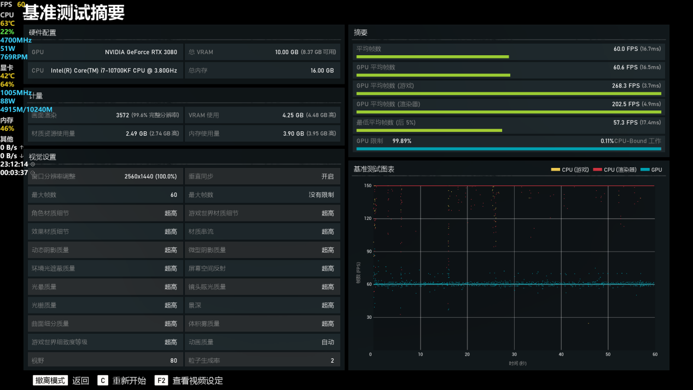
Task: Click the 垂直同步 开启 setting row
Action: tap(263, 177)
